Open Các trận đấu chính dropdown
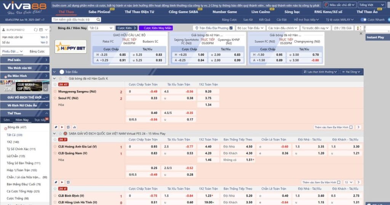390x205 pixels. tap(283, 28)
